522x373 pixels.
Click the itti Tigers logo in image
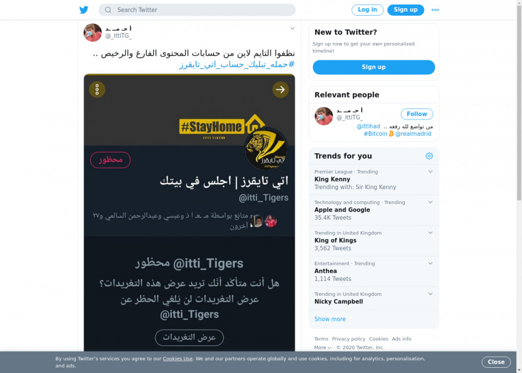coord(266,149)
